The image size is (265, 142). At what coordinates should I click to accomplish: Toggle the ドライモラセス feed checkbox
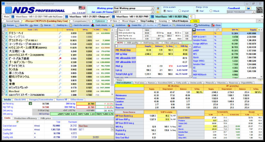[3, 66]
